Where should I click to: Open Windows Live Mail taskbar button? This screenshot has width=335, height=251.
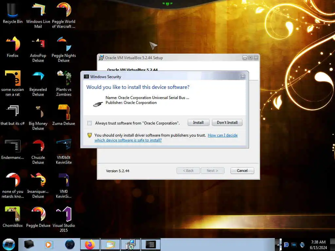[110, 244]
